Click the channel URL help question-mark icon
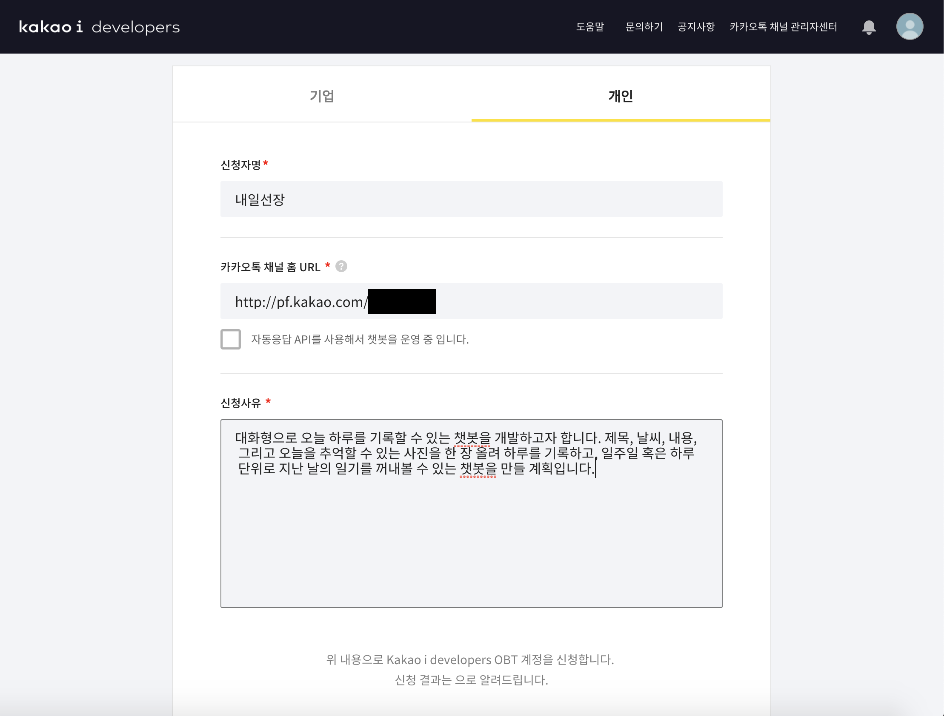 tap(341, 267)
